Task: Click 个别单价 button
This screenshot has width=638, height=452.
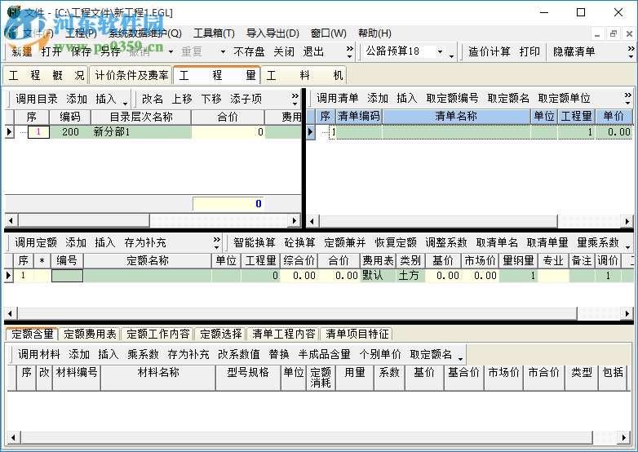Action: click(x=380, y=354)
